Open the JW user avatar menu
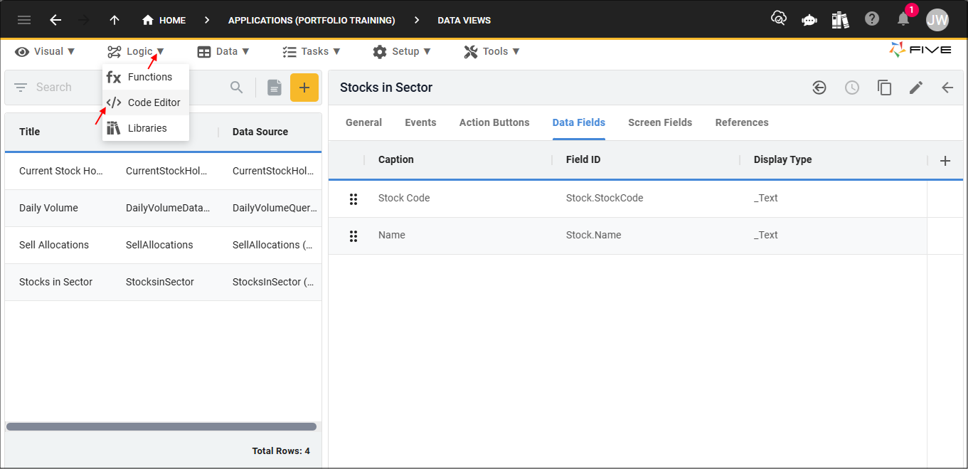Image resolution: width=968 pixels, height=469 pixels. point(937,20)
